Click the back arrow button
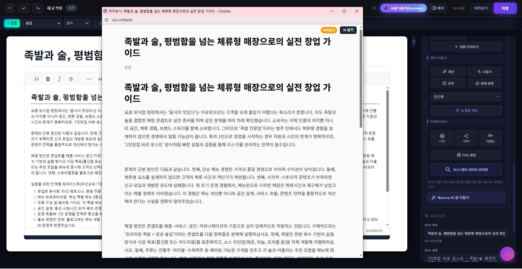 [x=10, y=8]
